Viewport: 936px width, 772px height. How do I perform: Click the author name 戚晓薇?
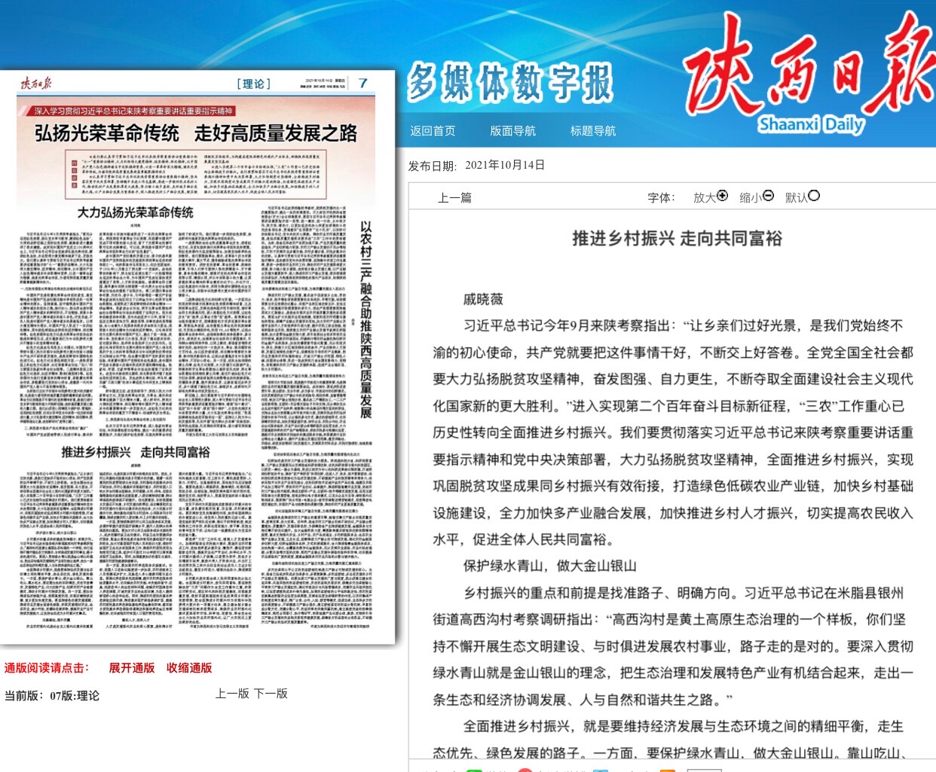click(x=483, y=299)
